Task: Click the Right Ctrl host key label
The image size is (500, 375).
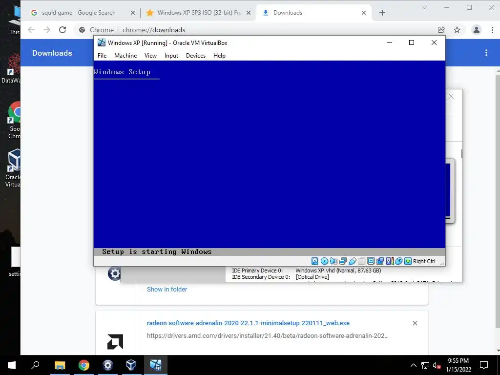Action: click(424, 261)
